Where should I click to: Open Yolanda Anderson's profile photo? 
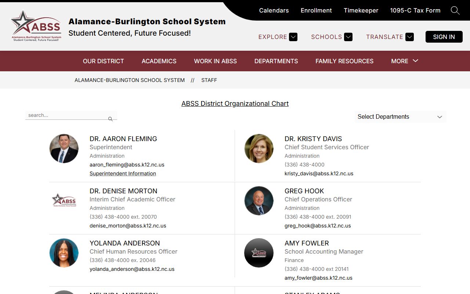pyautogui.click(x=64, y=253)
